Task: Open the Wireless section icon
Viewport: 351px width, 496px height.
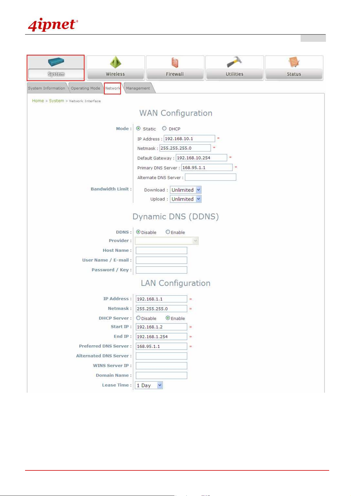Action: point(116,62)
